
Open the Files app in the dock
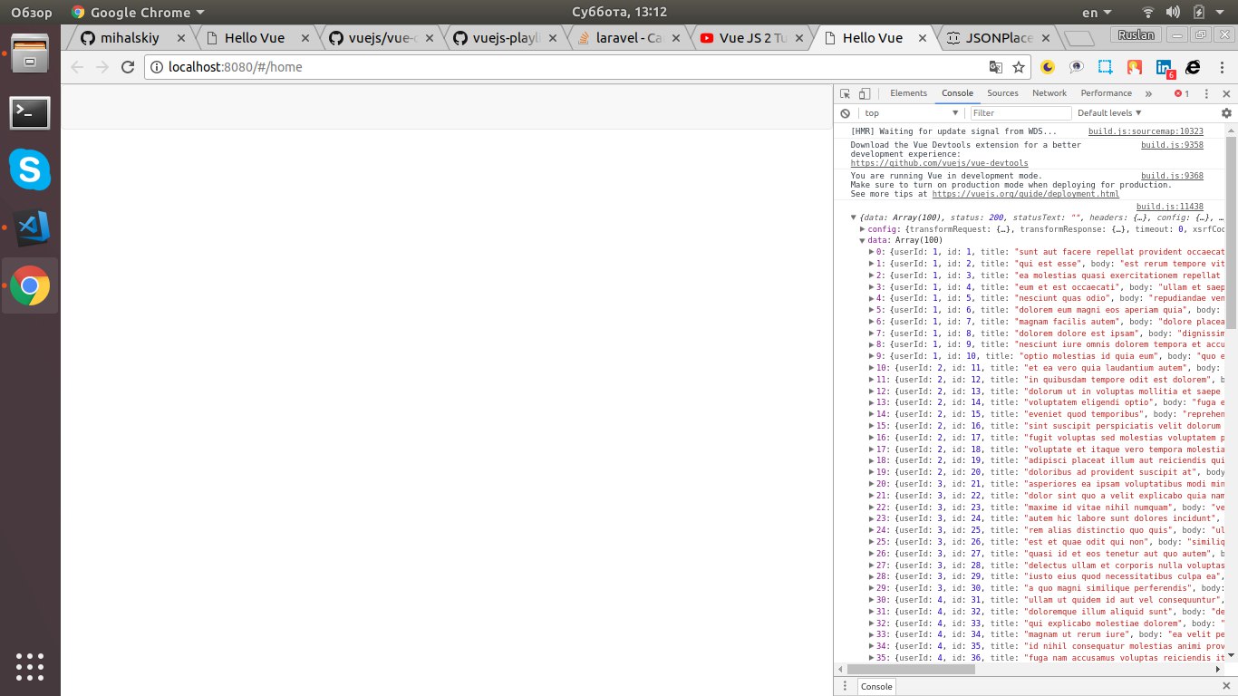click(30, 53)
